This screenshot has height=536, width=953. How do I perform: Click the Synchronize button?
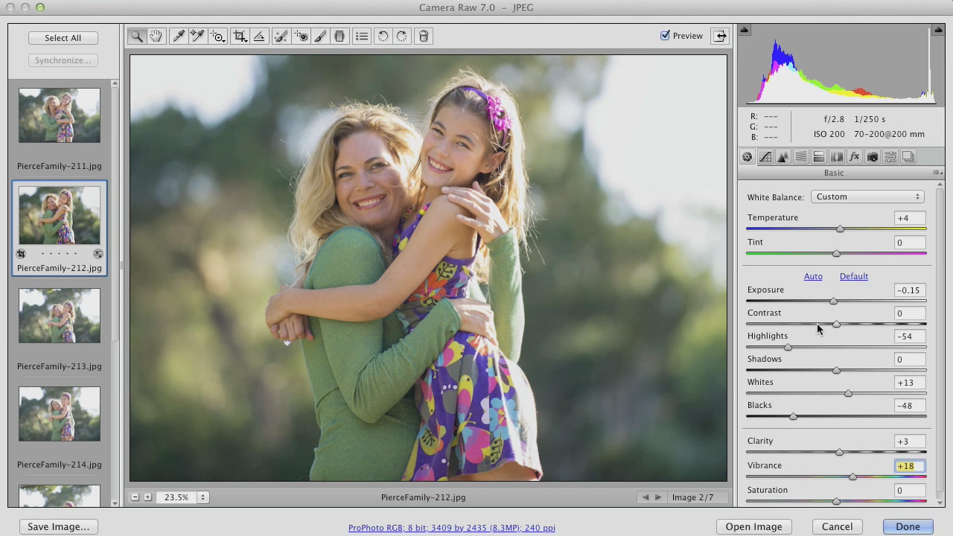coord(63,60)
